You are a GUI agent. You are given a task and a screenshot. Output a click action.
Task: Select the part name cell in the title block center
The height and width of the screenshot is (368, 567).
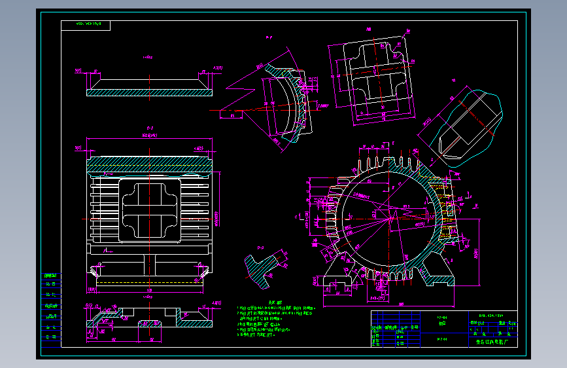click(x=444, y=323)
